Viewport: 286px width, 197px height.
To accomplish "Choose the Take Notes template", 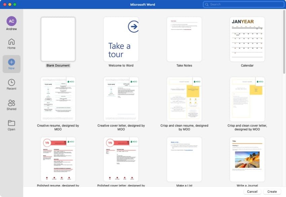I will pos(184,39).
